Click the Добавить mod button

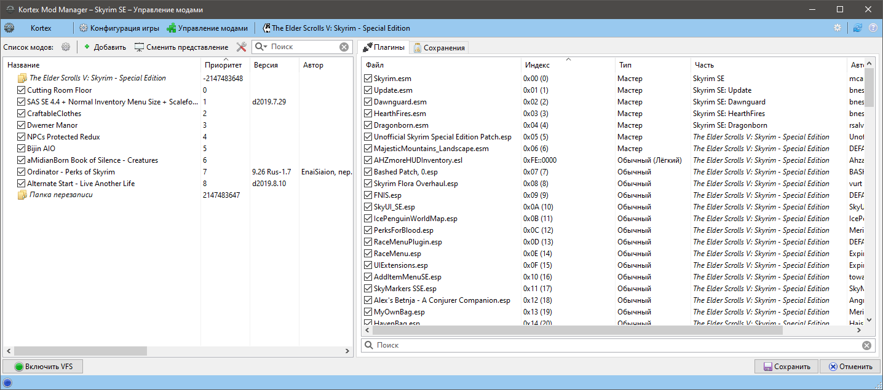(105, 47)
